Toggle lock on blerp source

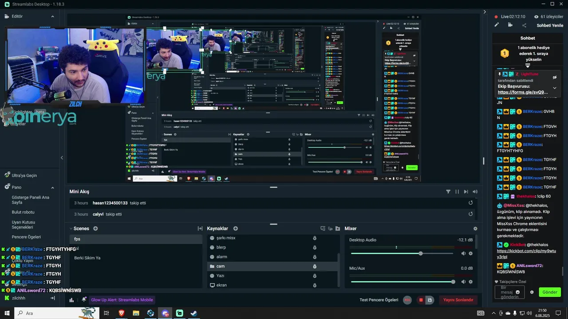coord(315,247)
